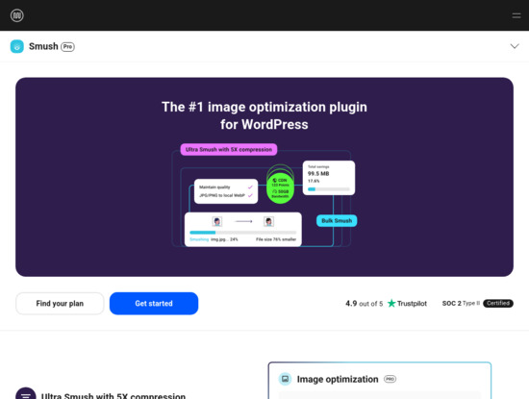Click the Find your plan button

(60, 304)
